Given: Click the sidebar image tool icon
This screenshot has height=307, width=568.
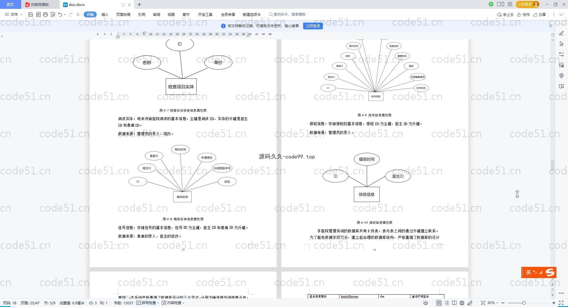Looking at the screenshot, I should [x=561, y=65].
